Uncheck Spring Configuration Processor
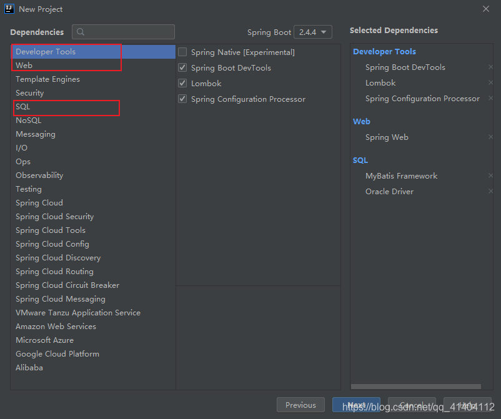 [182, 99]
